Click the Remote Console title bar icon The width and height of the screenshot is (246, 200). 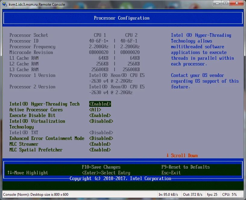(5, 4)
